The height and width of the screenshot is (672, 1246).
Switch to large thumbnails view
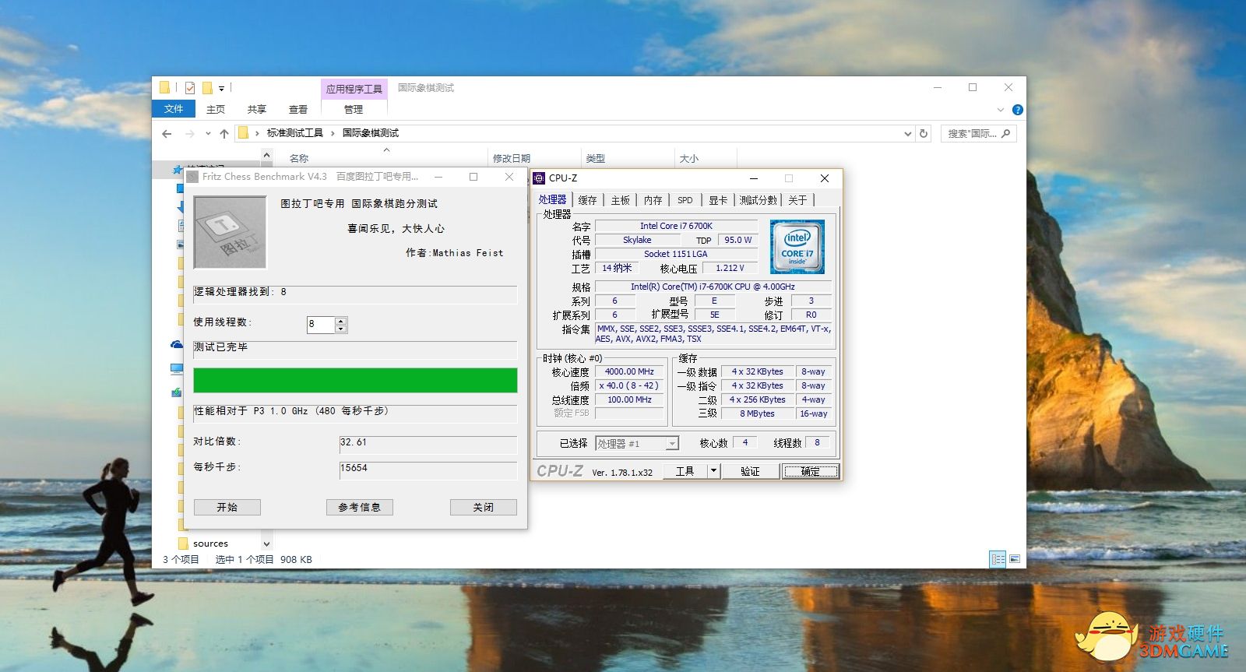1015,559
